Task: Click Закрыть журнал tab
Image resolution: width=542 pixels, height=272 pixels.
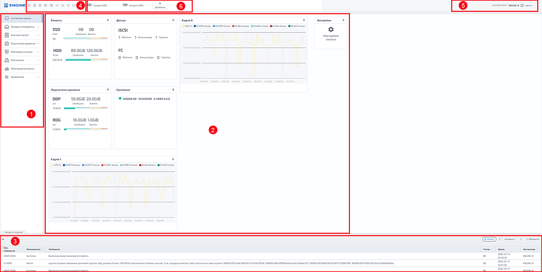Action: pos(14,232)
